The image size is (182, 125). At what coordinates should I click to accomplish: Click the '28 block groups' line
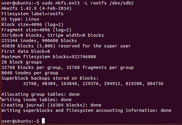coord(20,62)
